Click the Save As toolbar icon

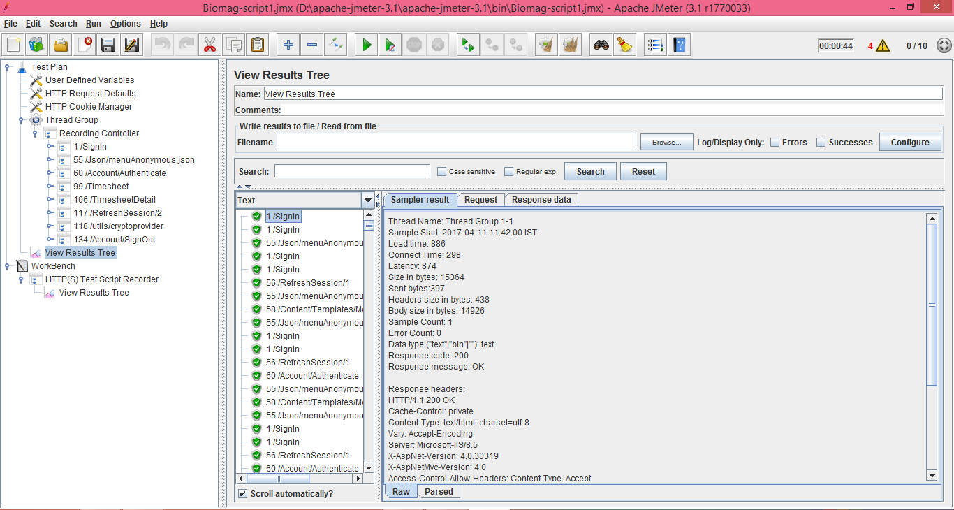click(132, 45)
